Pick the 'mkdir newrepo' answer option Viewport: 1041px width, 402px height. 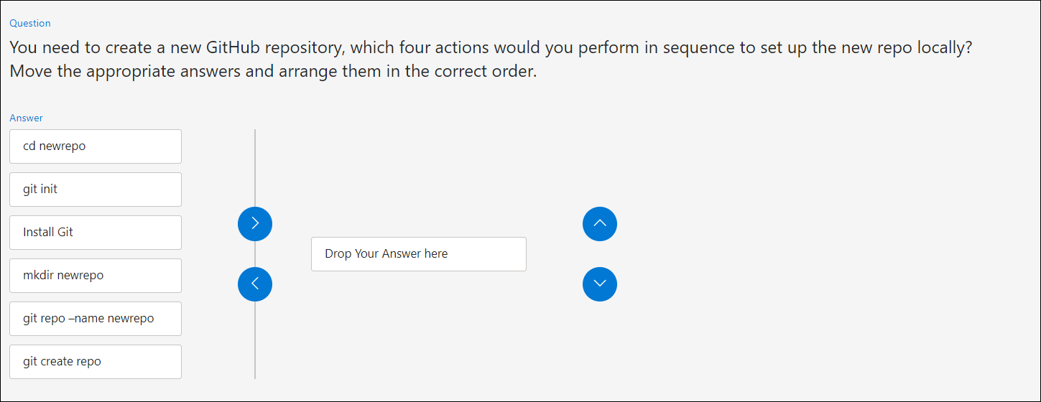click(96, 276)
